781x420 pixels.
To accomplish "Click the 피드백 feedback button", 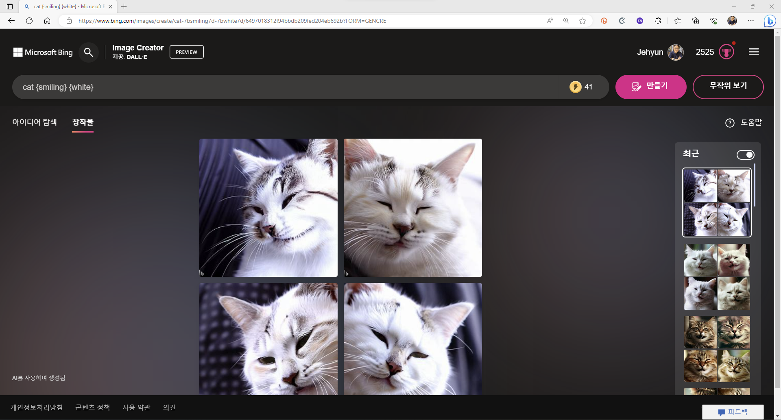I will [733, 412].
